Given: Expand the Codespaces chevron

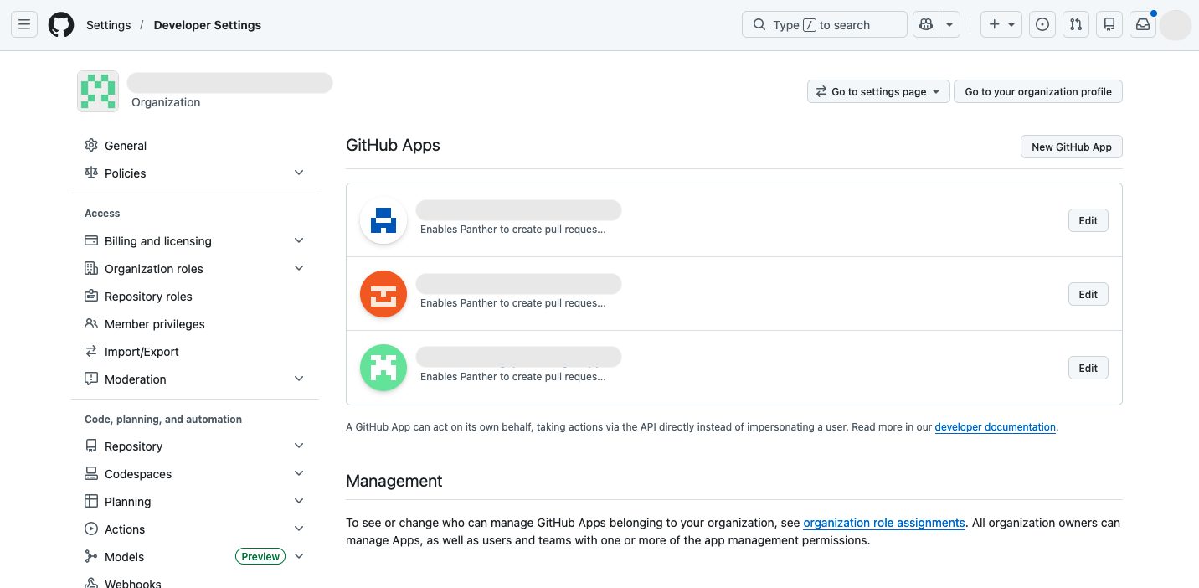Looking at the screenshot, I should click(299, 473).
